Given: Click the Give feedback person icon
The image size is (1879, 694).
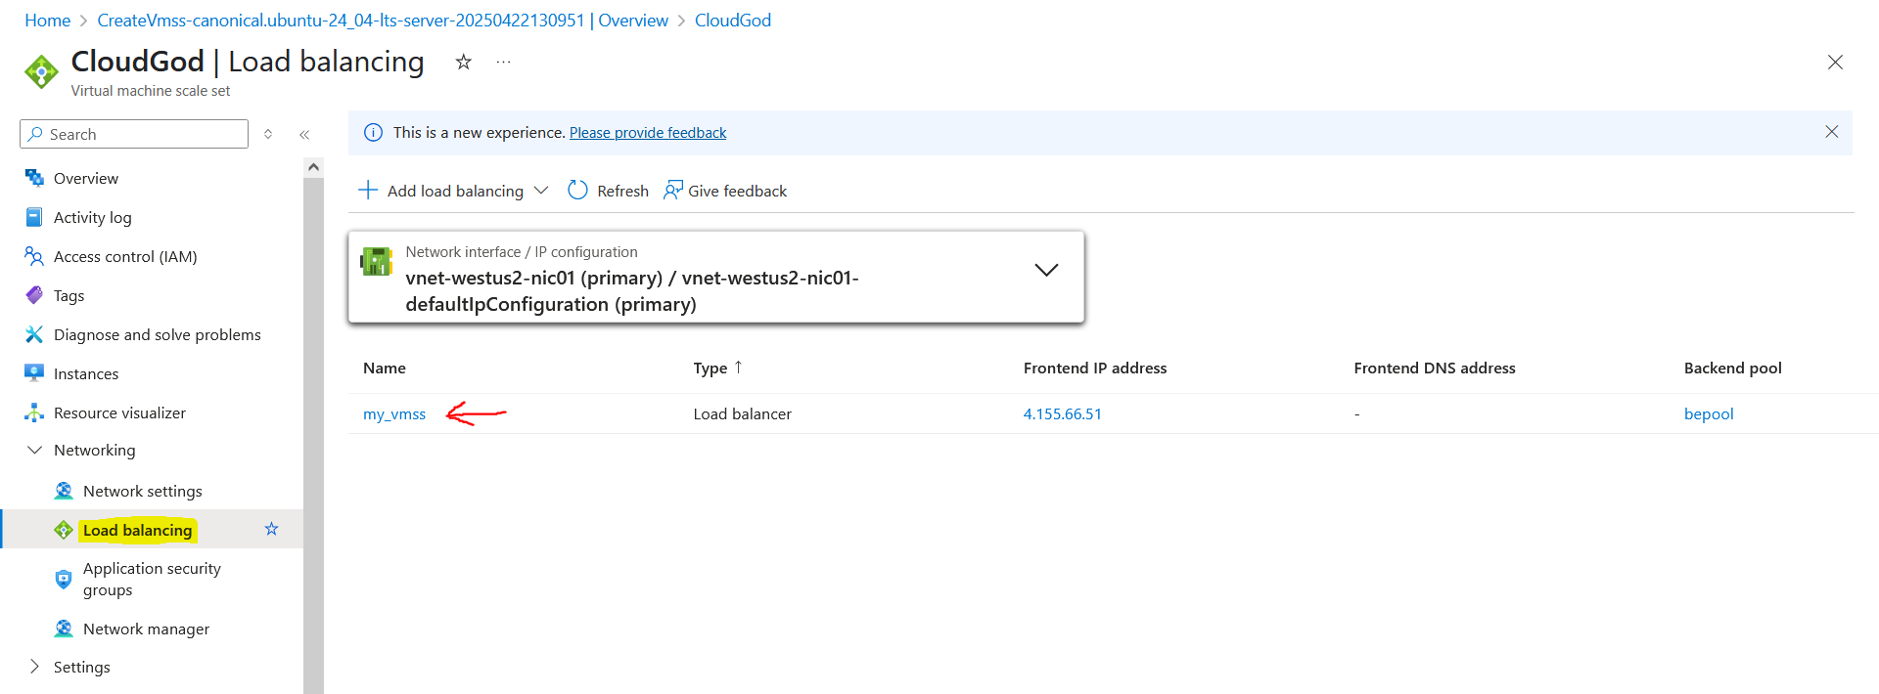Looking at the screenshot, I should 672,190.
